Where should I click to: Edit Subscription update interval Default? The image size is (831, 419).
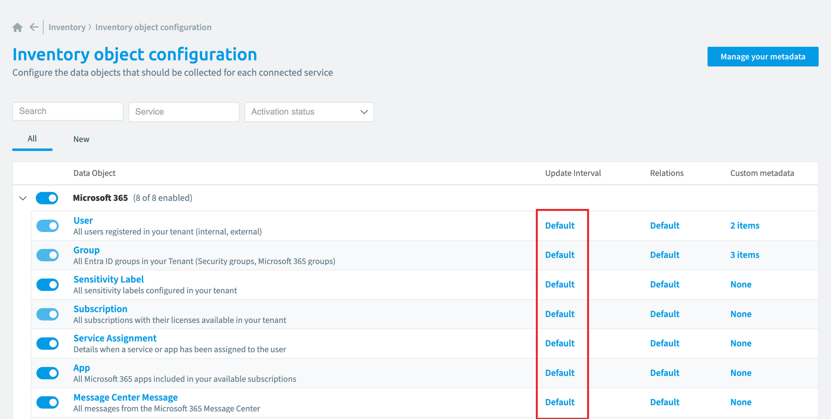[560, 314]
